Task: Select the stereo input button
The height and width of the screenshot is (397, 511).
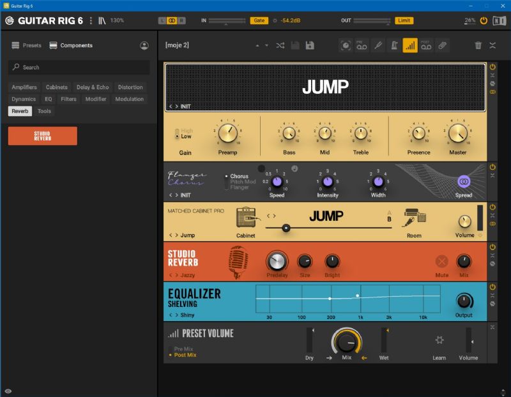Action: (x=172, y=20)
